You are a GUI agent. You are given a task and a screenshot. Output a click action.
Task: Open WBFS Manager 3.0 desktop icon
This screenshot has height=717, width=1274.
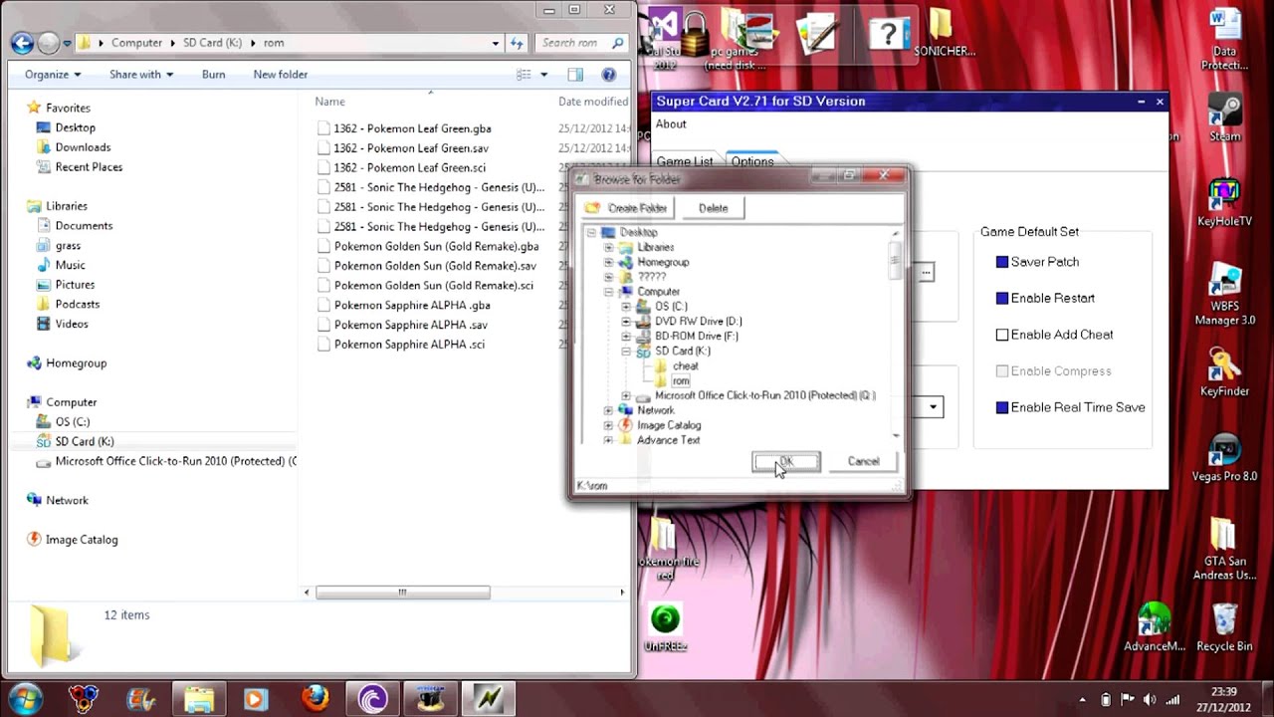[1224, 296]
